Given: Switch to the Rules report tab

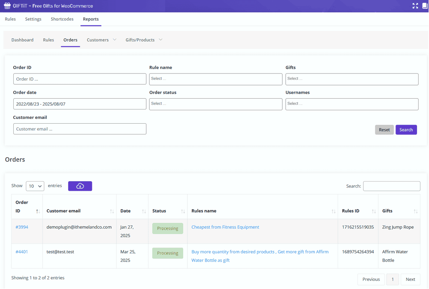Looking at the screenshot, I should point(48,40).
